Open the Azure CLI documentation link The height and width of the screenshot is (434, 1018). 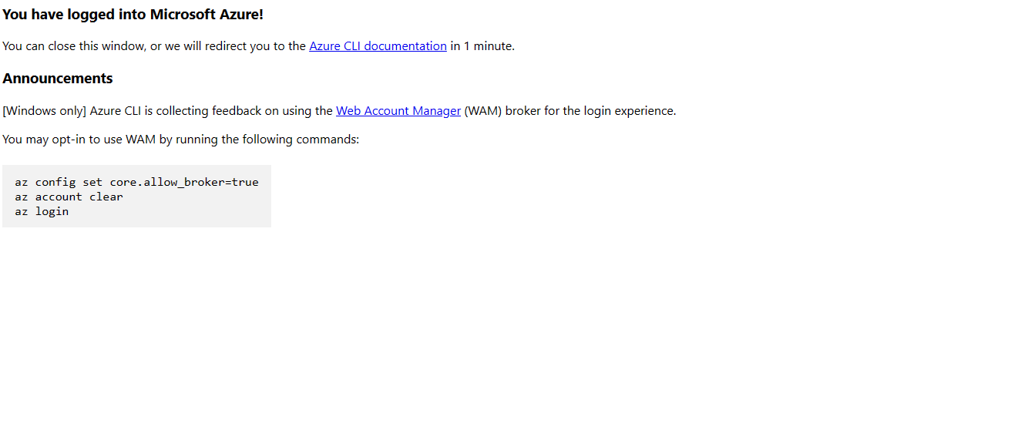[378, 46]
